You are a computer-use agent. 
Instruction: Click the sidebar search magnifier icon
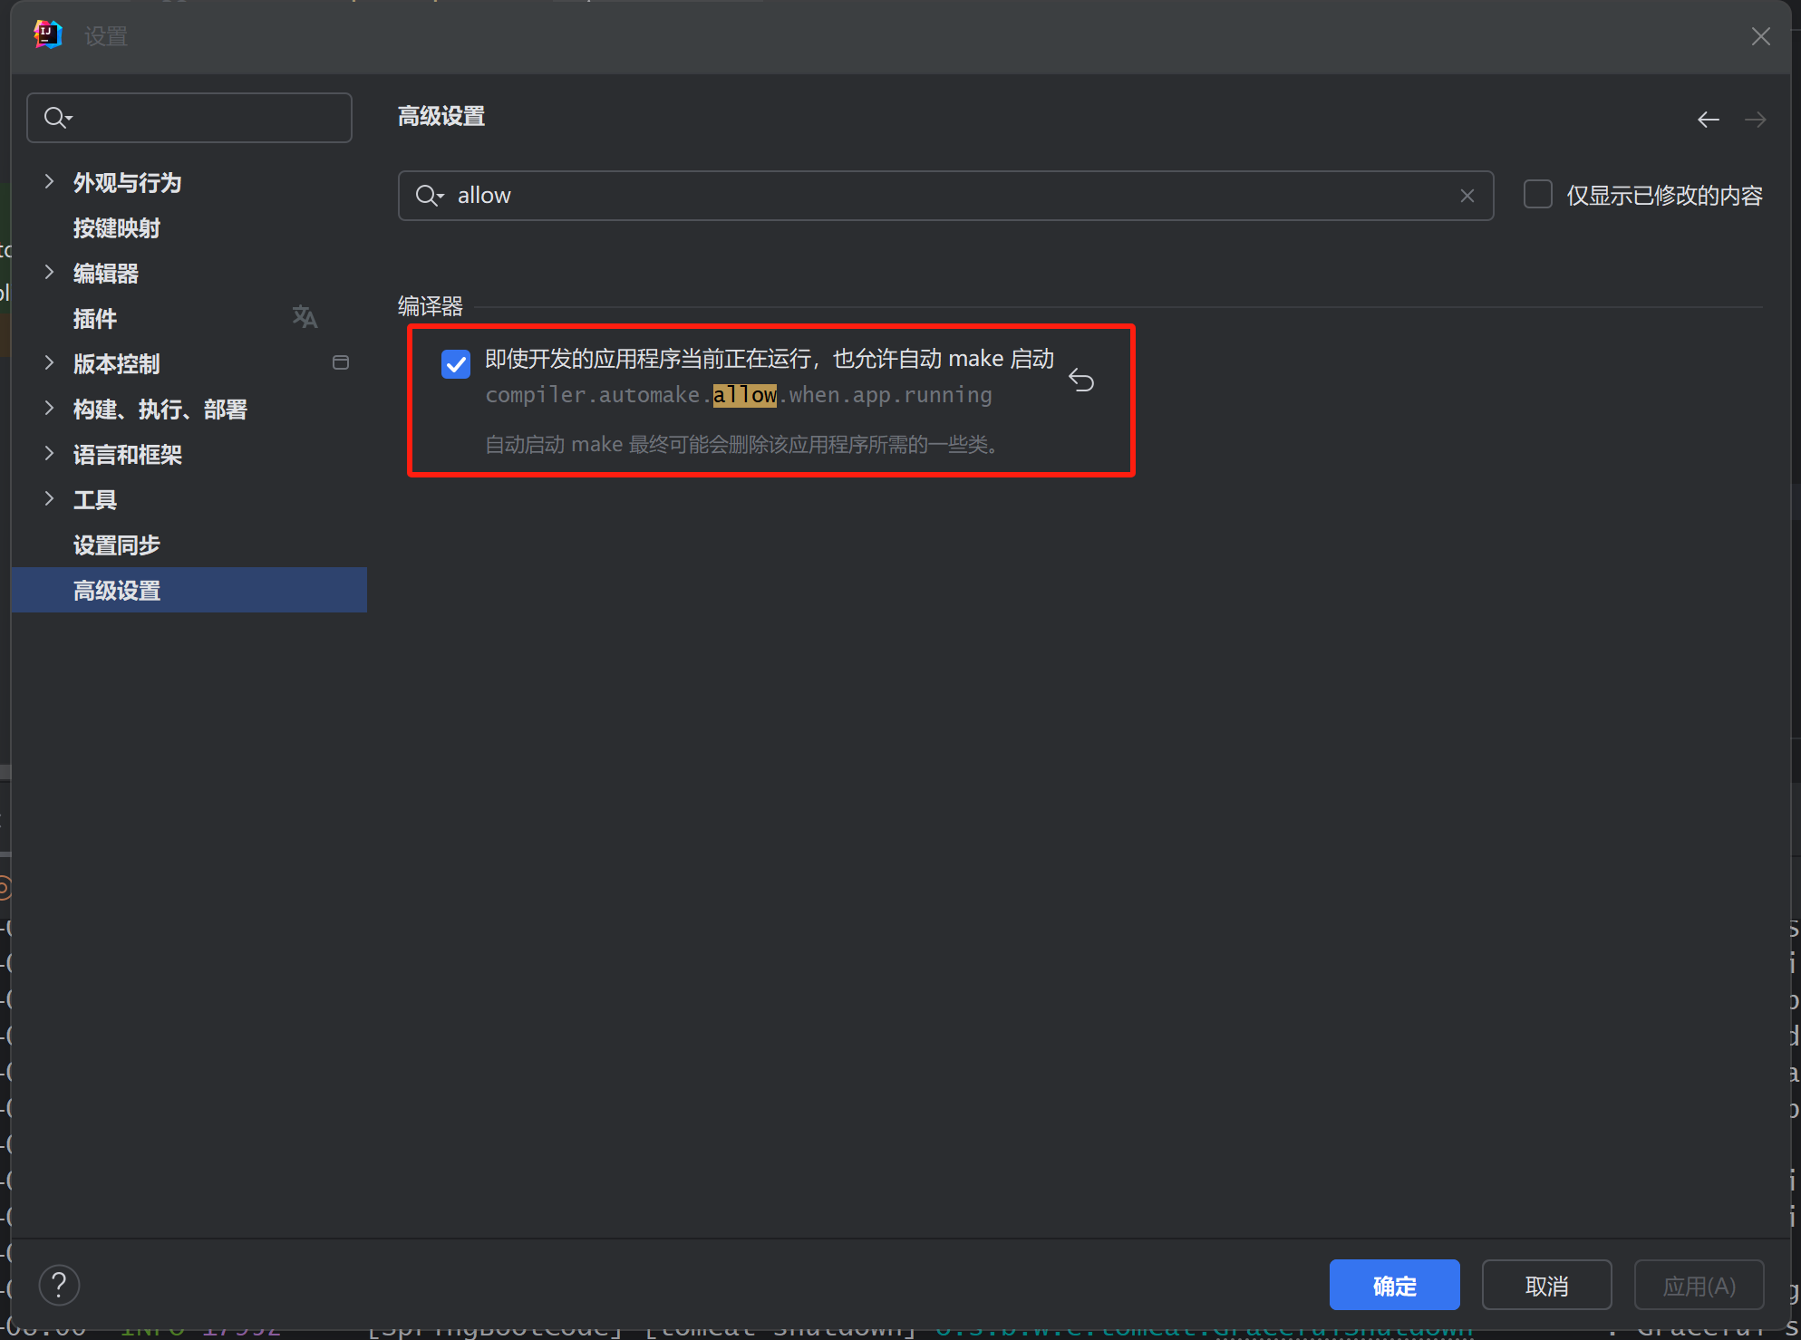pyautogui.click(x=57, y=118)
